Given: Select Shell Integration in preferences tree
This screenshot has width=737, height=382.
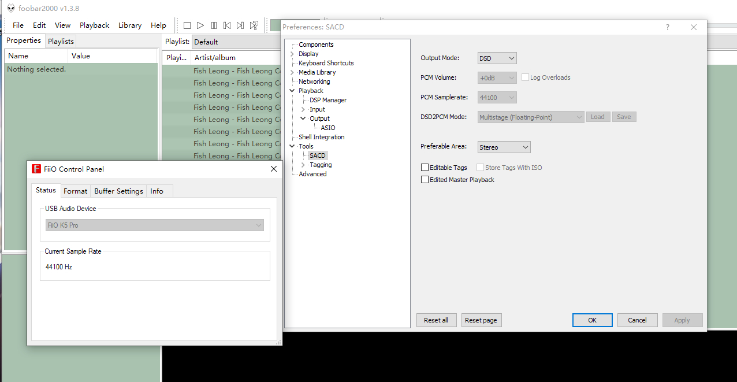Looking at the screenshot, I should (321, 137).
